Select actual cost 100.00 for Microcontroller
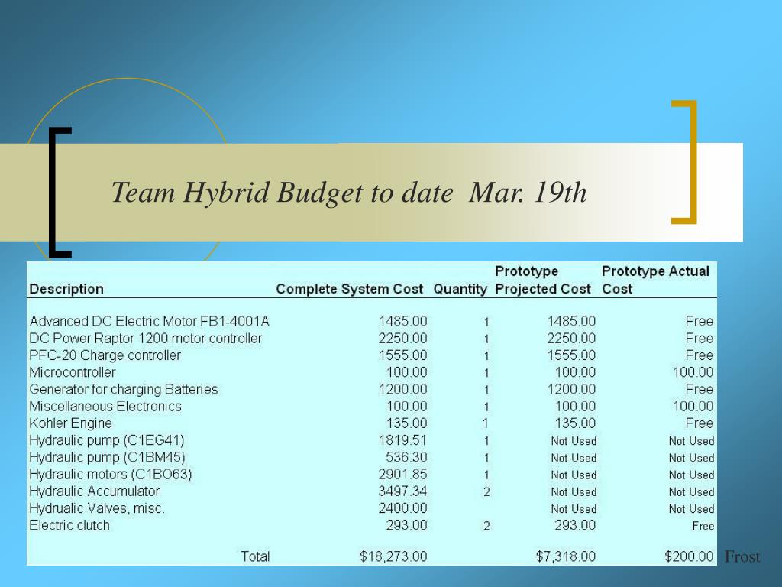 693,372
